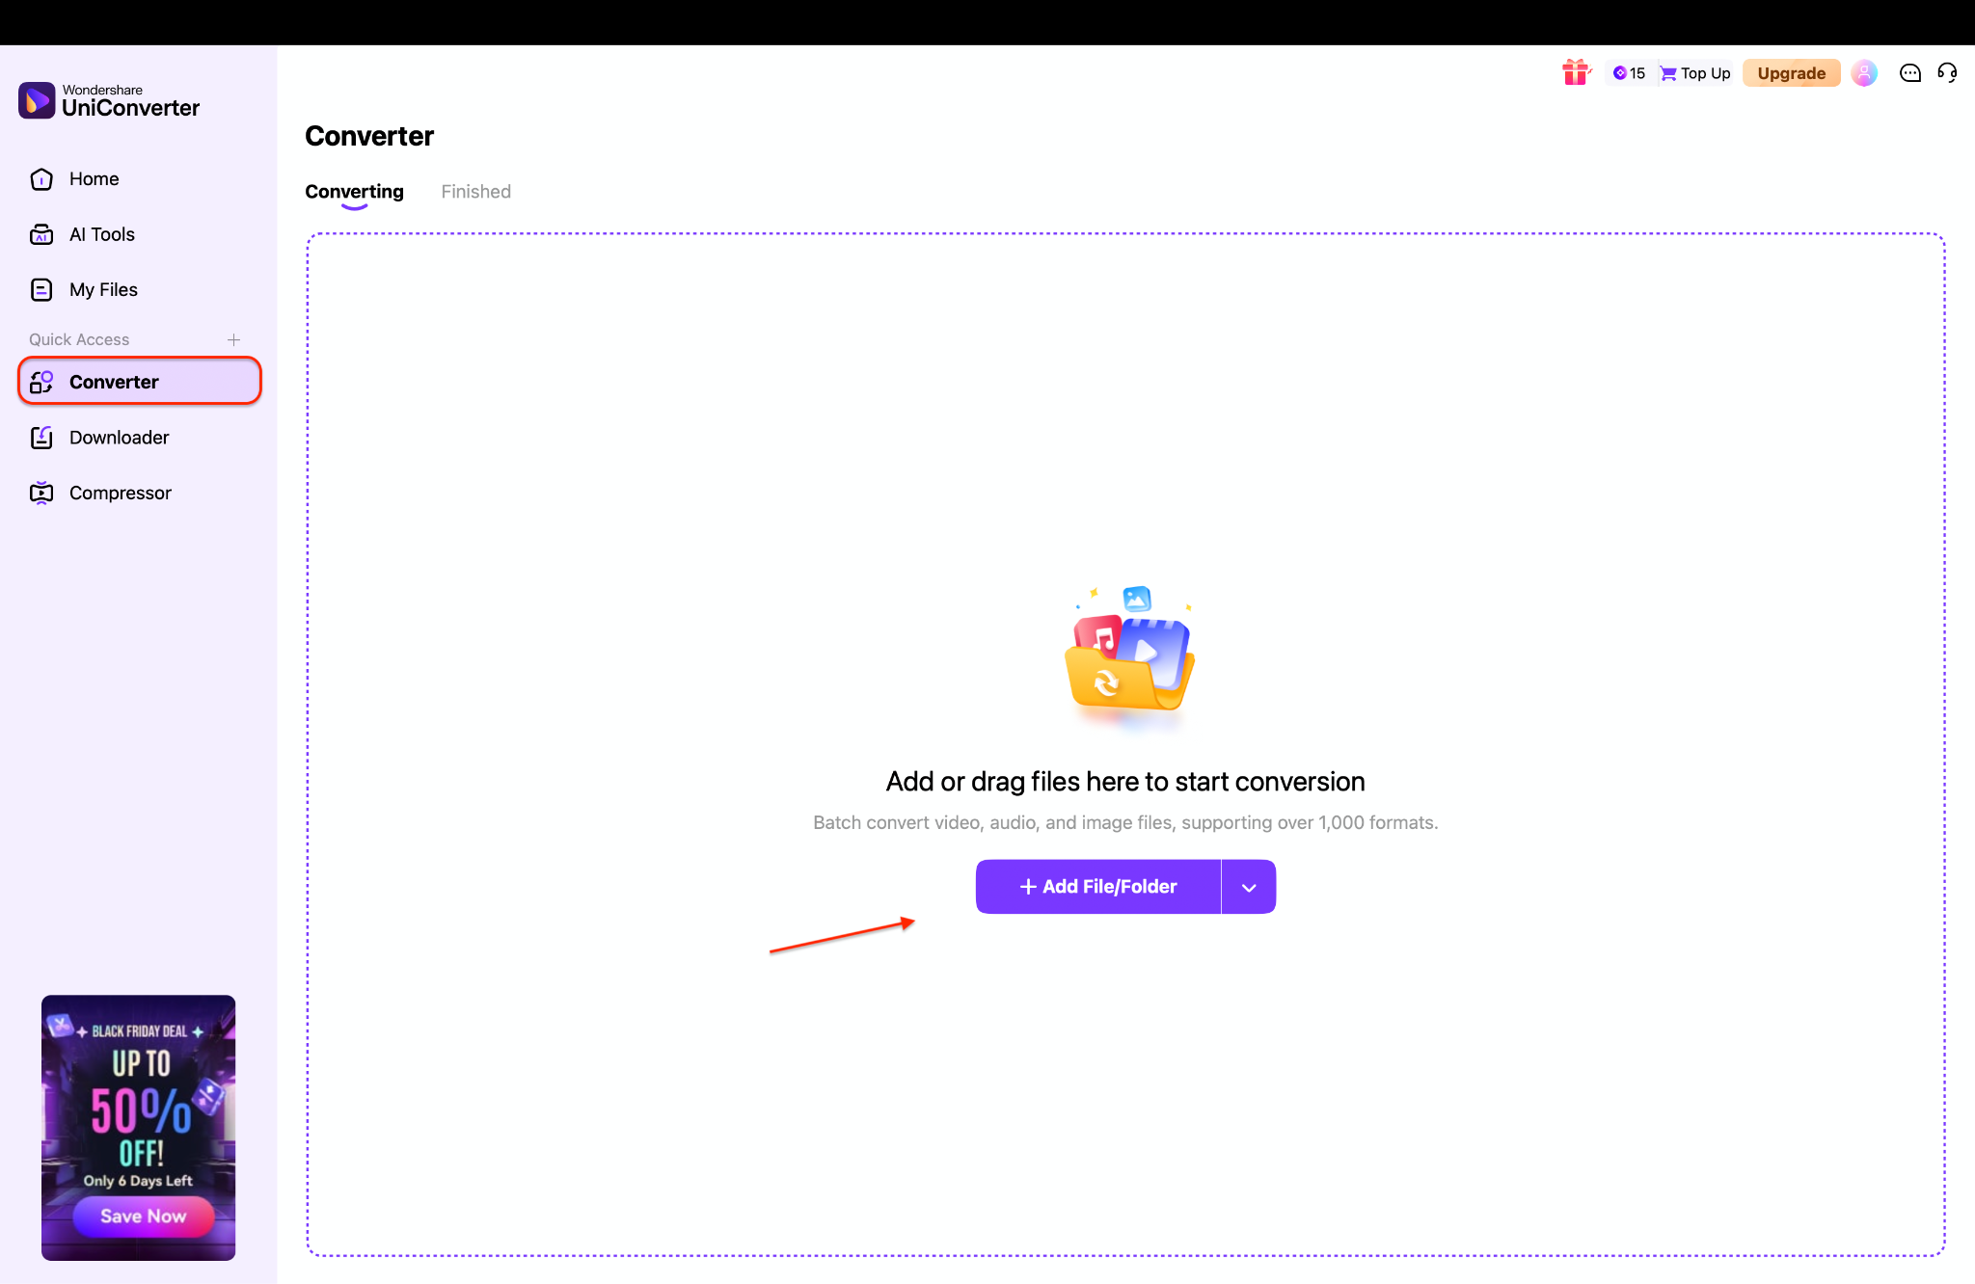Image resolution: width=1975 pixels, height=1284 pixels.
Task: Click the Upgrade button
Action: pyautogui.click(x=1791, y=72)
